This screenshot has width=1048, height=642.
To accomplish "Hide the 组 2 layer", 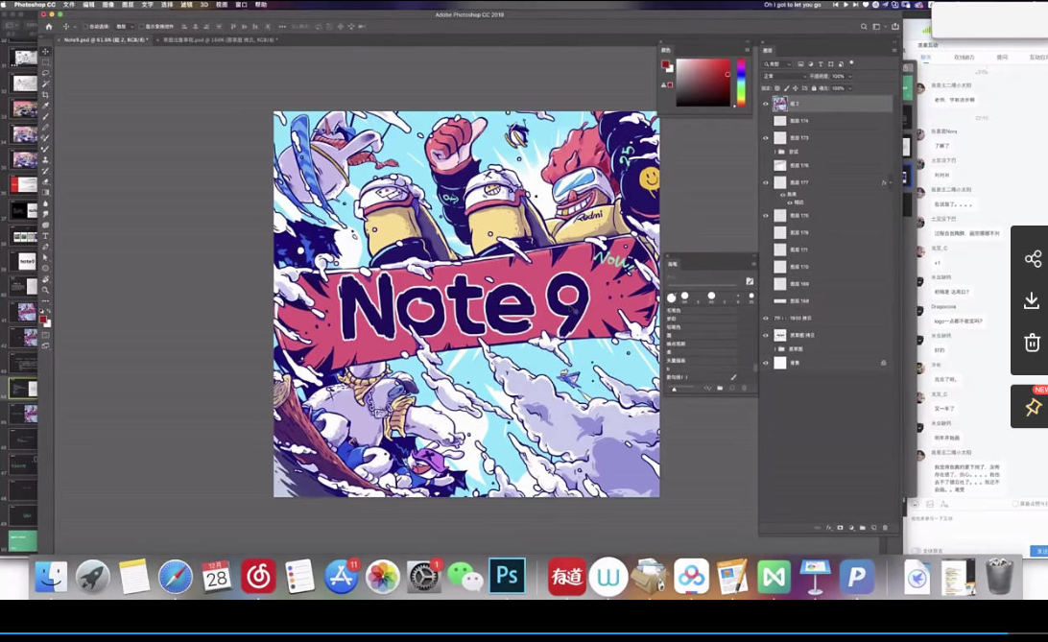I will pyautogui.click(x=766, y=104).
